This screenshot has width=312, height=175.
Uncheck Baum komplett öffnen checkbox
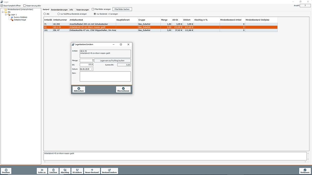pyautogui.click(x=2, y=6)
